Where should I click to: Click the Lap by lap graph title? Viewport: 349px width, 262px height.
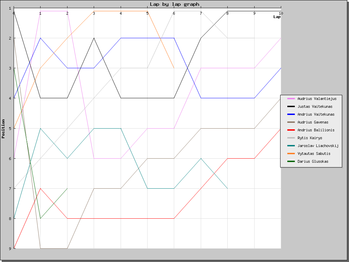click(x=174, y=4)
